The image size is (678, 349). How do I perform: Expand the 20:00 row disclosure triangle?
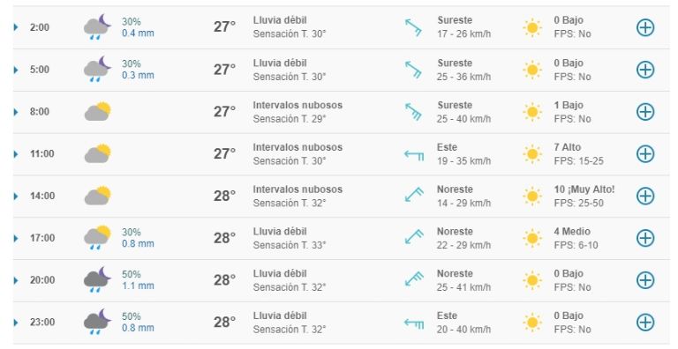[16, 280]
